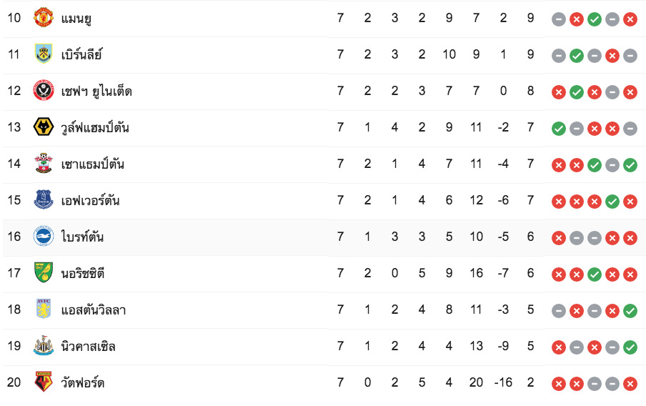Click the Manchester United club crest
Screen dimensions: 646x406
[44, 18]
